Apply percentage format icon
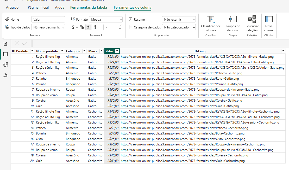 (x=82, y=27)
